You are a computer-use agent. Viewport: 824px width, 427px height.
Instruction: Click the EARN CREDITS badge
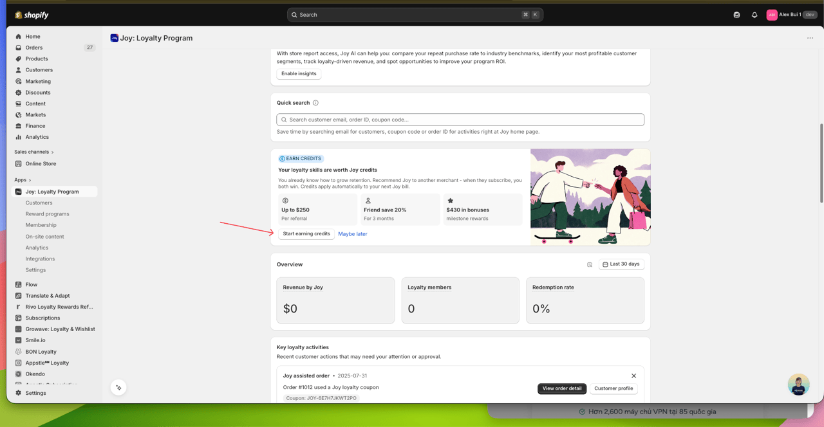(x=301, y=159)
